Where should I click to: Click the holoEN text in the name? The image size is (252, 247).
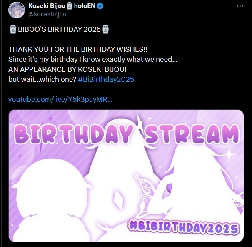pyautogui.click(x=85, y=6)
